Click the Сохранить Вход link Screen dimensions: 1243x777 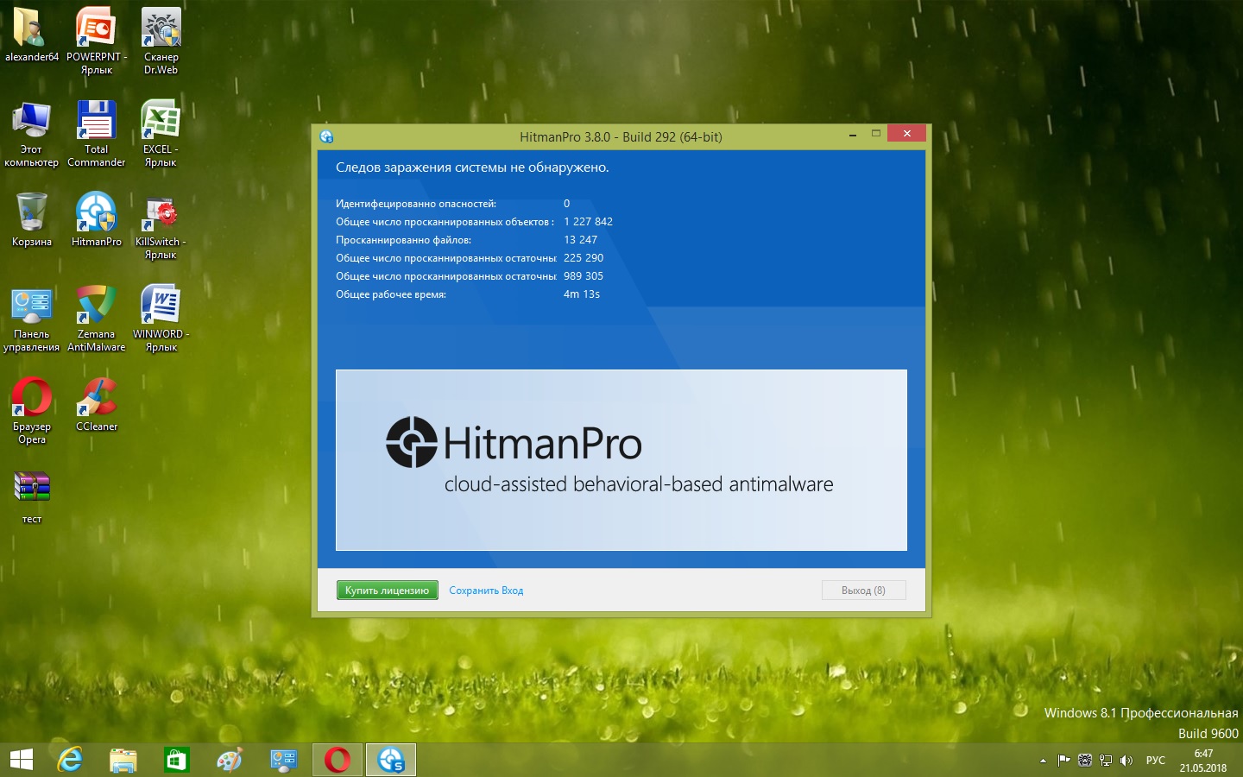coord(486,591)
